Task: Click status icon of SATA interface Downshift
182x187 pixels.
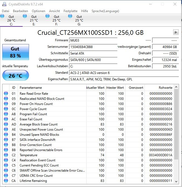Action: (6, 140)
